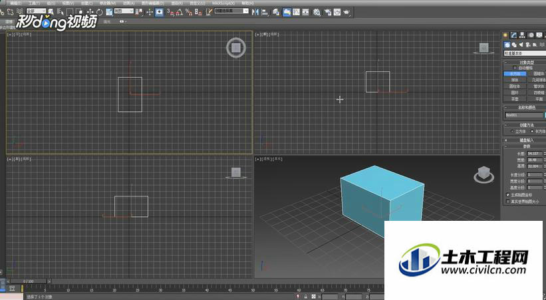This screenshot has width=546, height=300.
Task: Open the Views menu
Action: 68,3
